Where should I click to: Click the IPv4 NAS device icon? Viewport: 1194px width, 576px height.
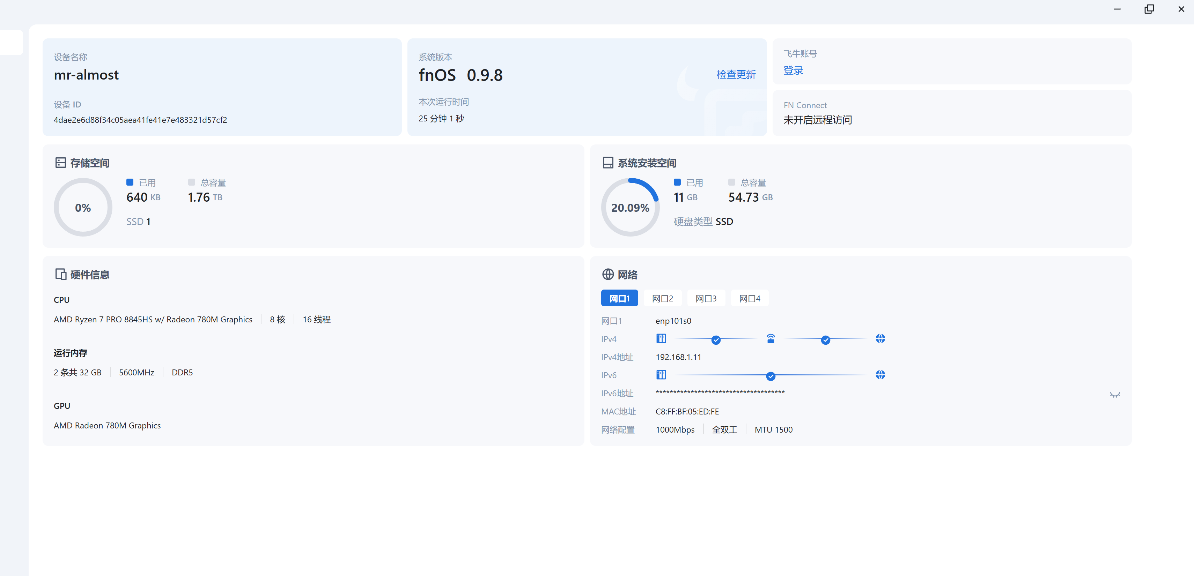661,338
